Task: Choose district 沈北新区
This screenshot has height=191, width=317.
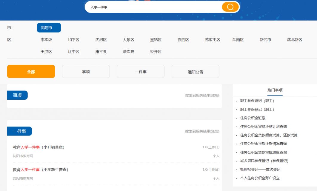Action: click(x=295, y=40)
